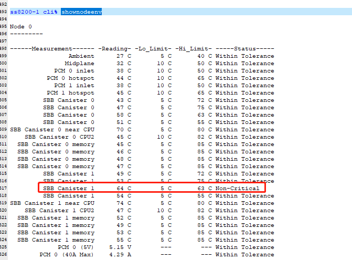Click 10 C low limit in Midplane row
The height and width of the screenshot is (260, 352).
pos(164,64)
